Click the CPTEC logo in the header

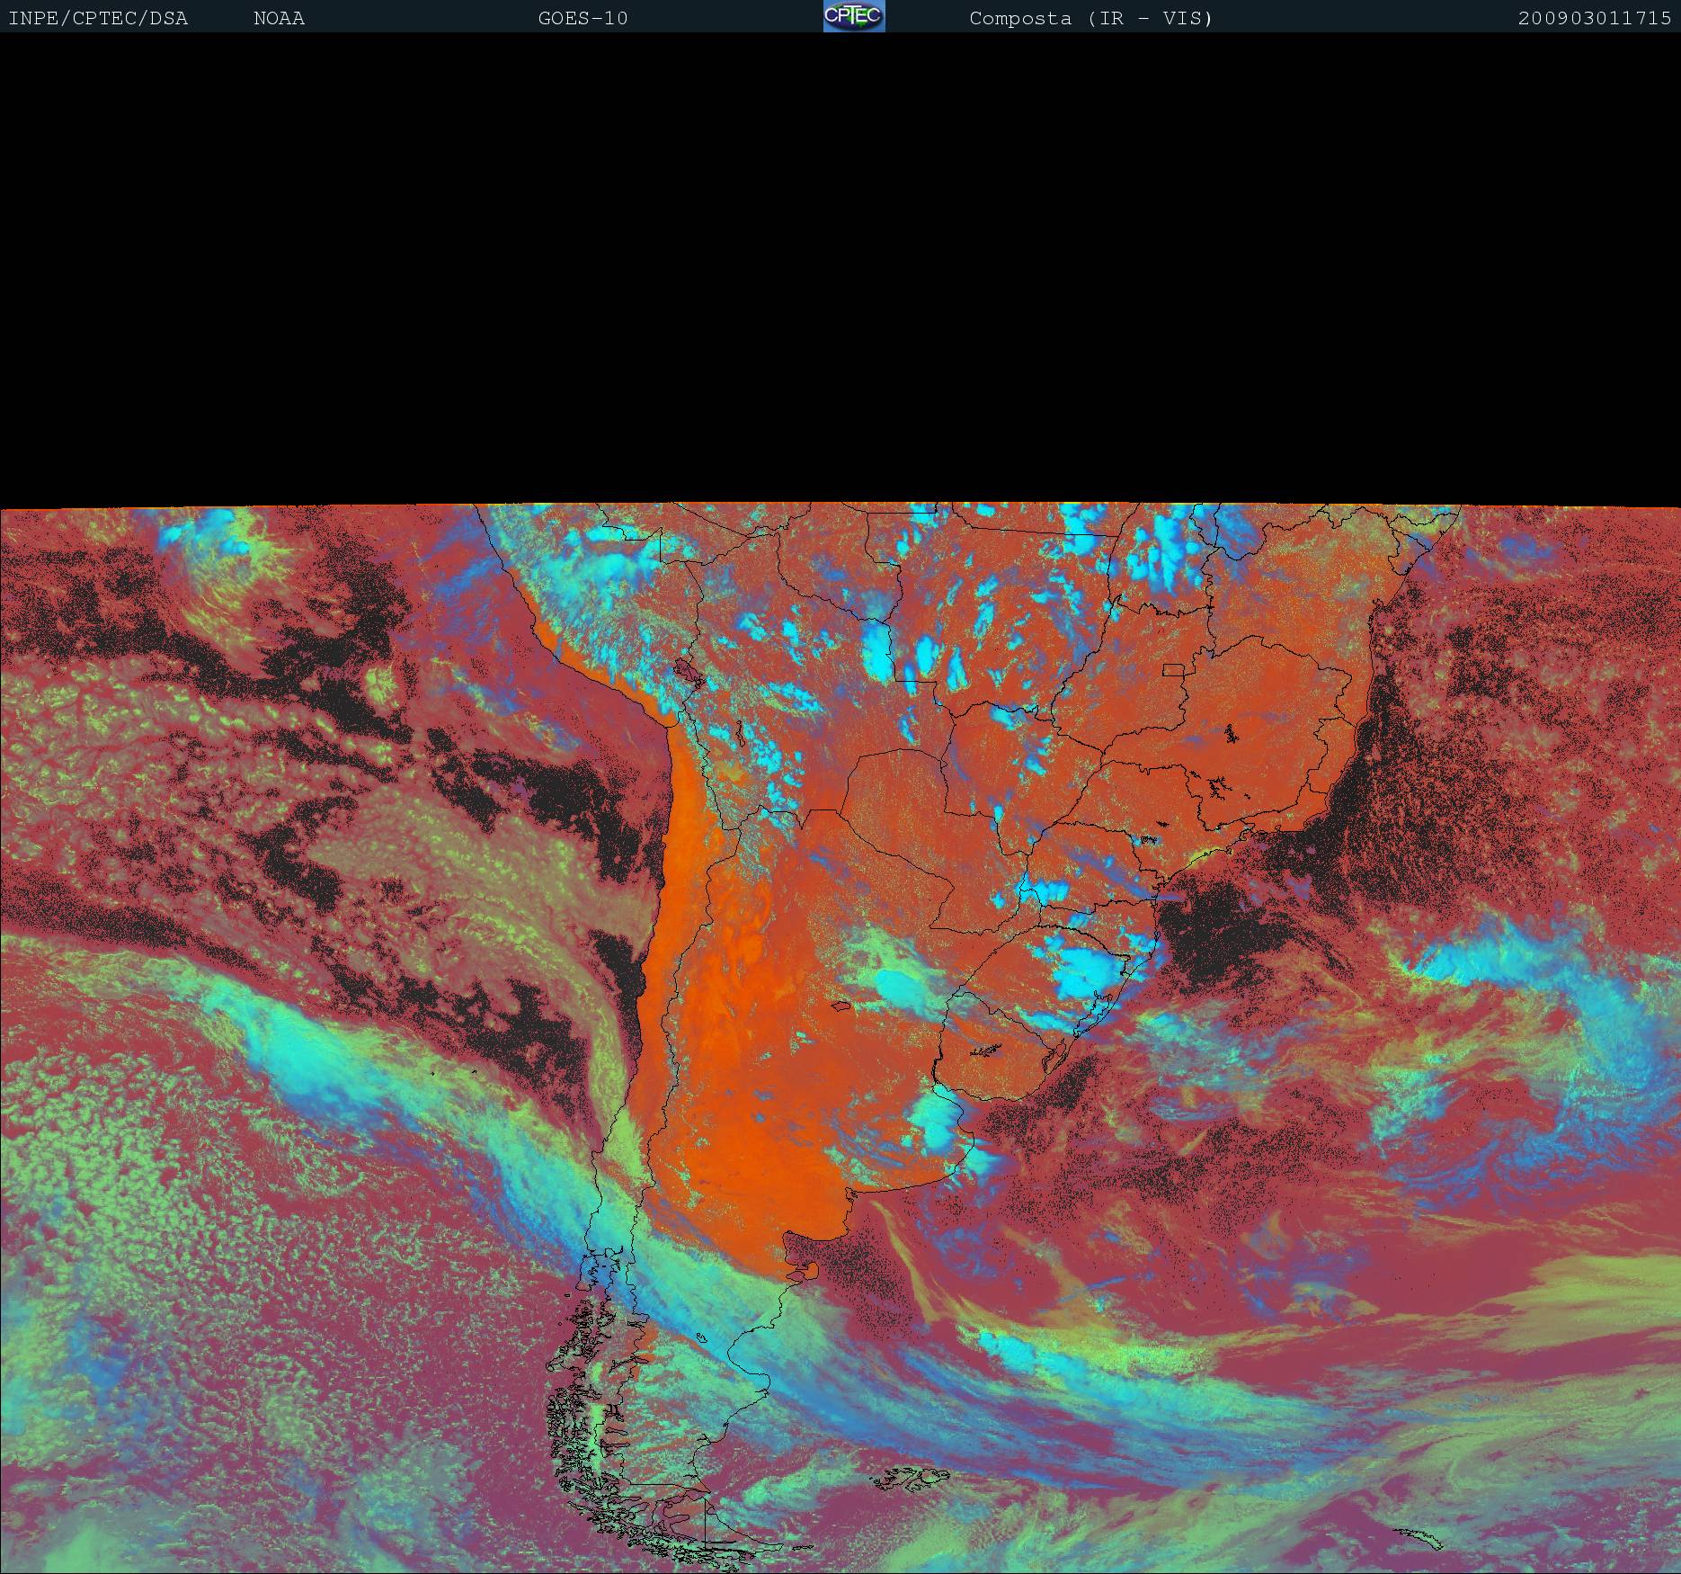(854, 16)
